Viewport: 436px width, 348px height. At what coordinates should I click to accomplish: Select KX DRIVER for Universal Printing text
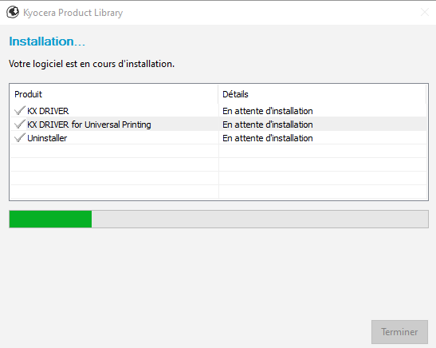coord(89,125)
